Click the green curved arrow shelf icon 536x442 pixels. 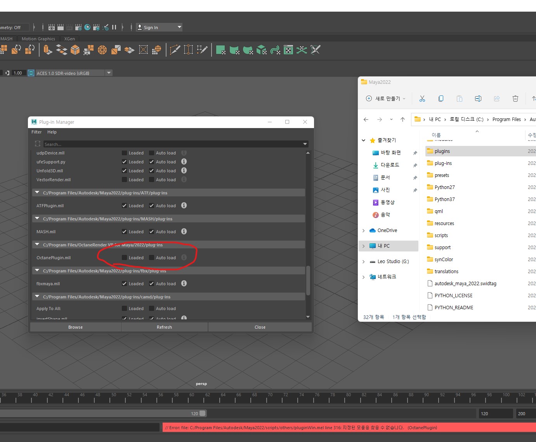[x=275, y=50]
